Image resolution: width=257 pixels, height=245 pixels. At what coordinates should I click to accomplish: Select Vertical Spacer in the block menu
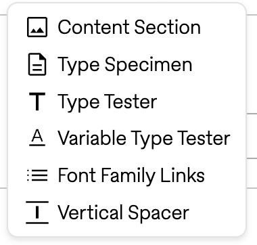(x=127, y=213)
